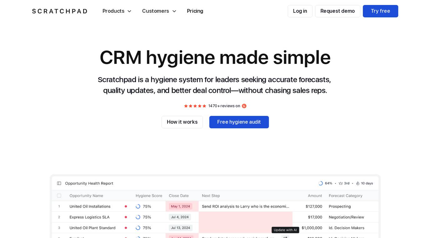Click the Opportunity Name column header
Viewport: 425px width, 238px height.
coord(86,196)
